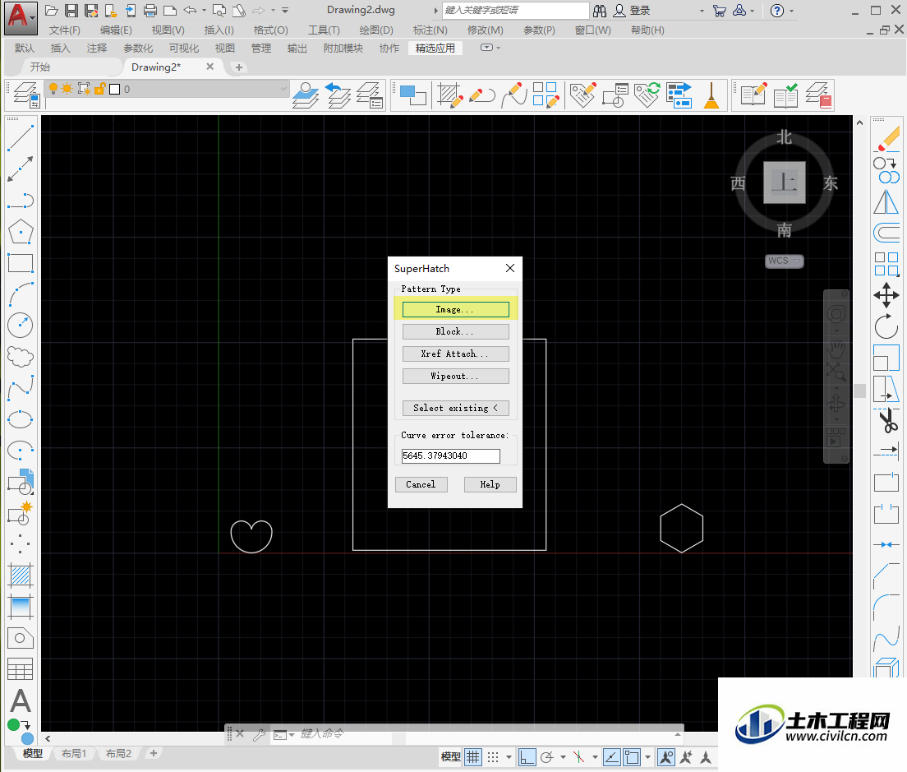907x772 pixels.
Task: Toggle layer 0 lock padlock
Action: pos(99,89)
